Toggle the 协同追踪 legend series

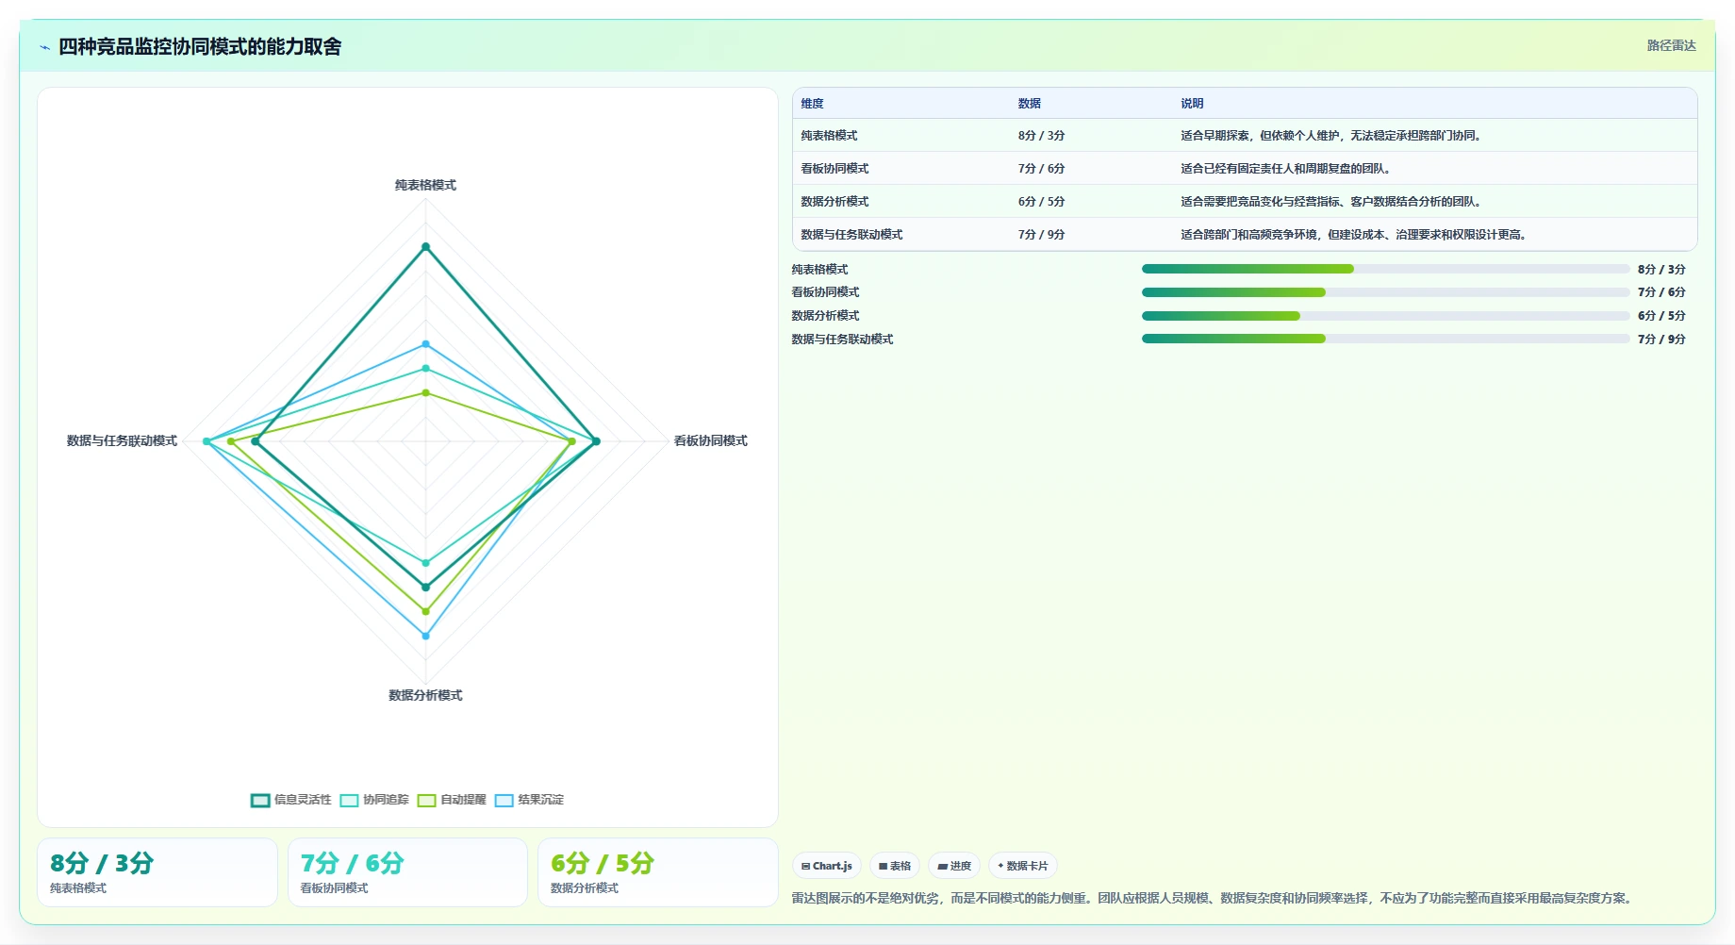click(x=374, y=800)
